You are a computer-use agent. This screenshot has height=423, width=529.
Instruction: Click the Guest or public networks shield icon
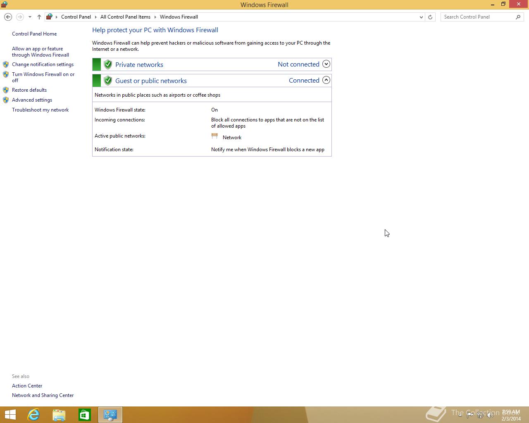pyautogui.click(x=108, y=81)
